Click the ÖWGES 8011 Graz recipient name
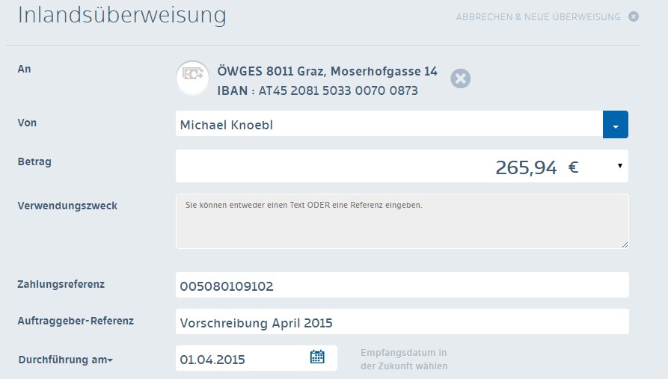This screenshot has height=379, width=668. click(x=327, y=71)
